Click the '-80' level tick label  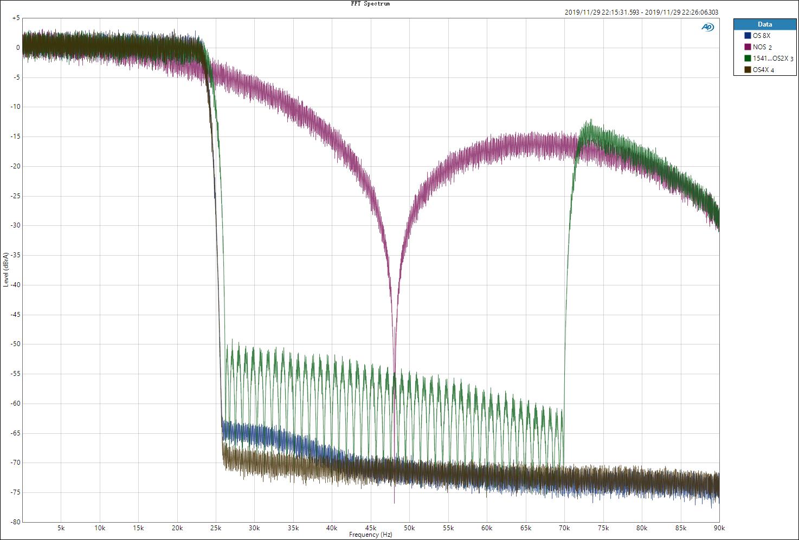pos(16,522)
